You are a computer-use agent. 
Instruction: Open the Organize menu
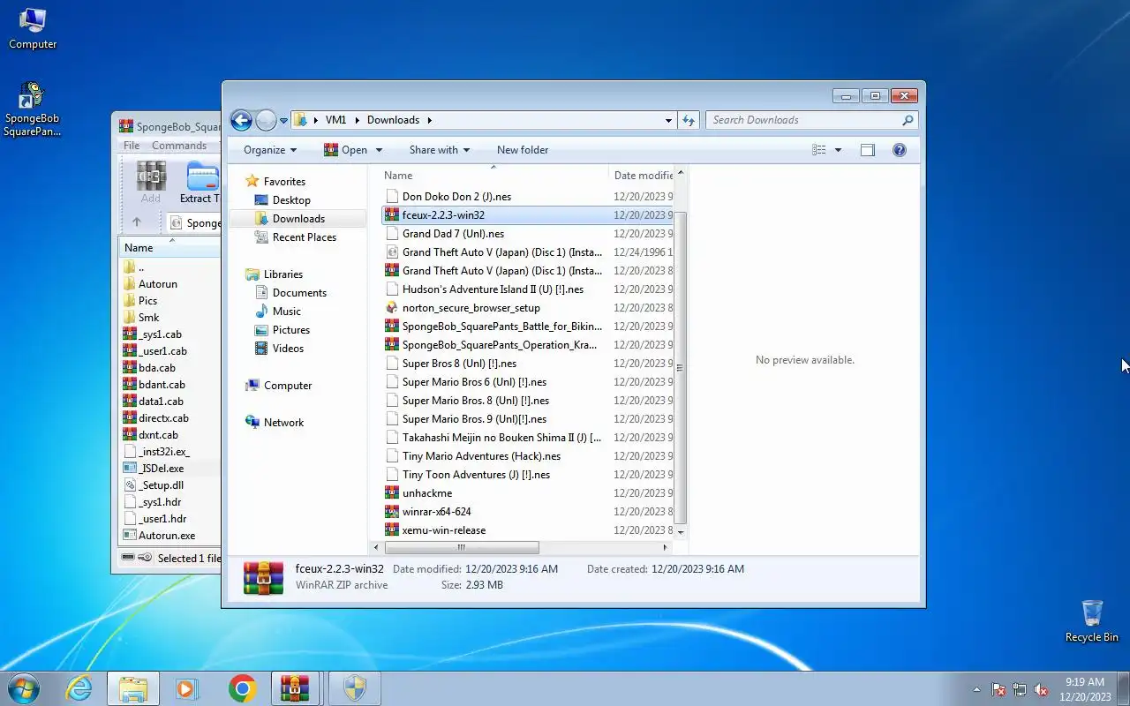click(270, 150)
